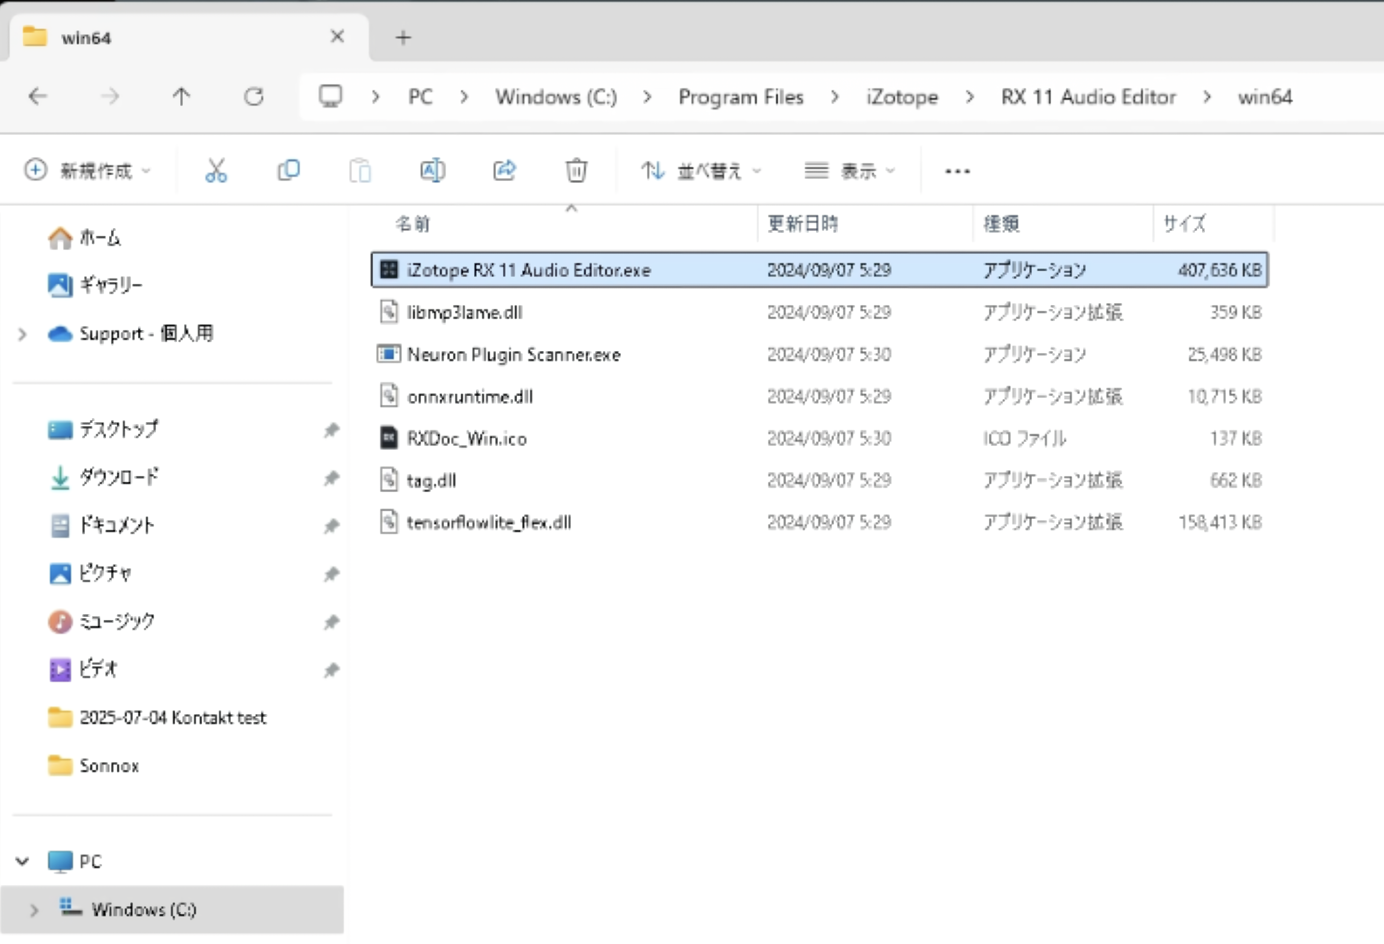Click PC in the address breadcrumb
This screenshot has height=944, width=1384.
coord(420,97)
